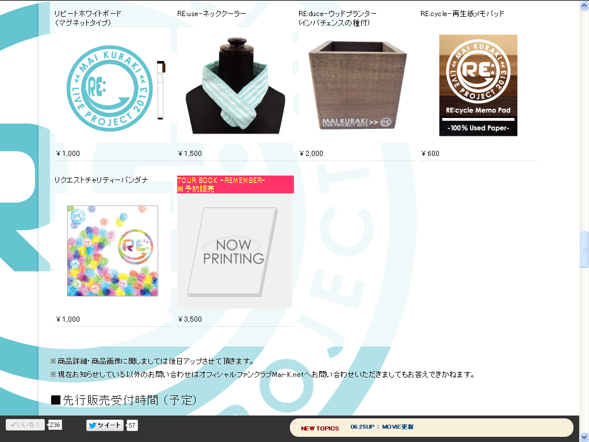This screenshot has height=442, width=589.
Task: Open the charity bandana product image
Action: [x=113, y=251]
